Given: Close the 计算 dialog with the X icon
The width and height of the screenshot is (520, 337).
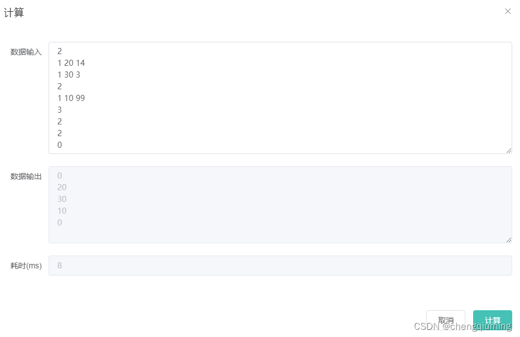Looking at the screenshot, I should pyautogui.click(x=507, y=11).
